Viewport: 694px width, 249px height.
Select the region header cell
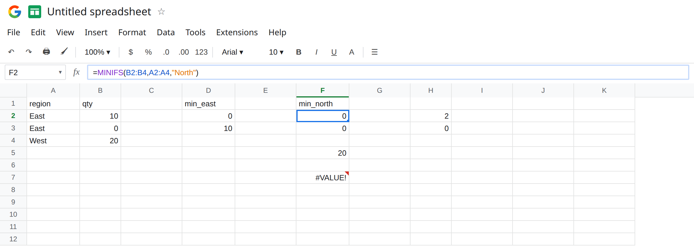point(53,104)
